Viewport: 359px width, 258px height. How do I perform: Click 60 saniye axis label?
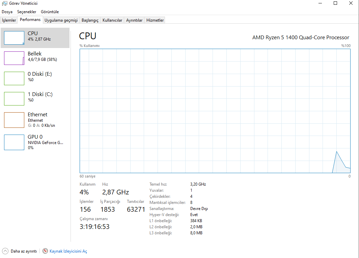coord(87,176)
